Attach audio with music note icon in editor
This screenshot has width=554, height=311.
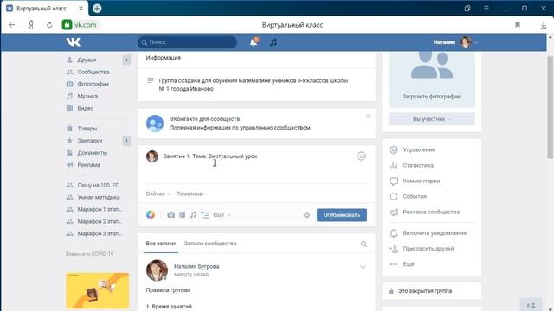click(193, 215)
